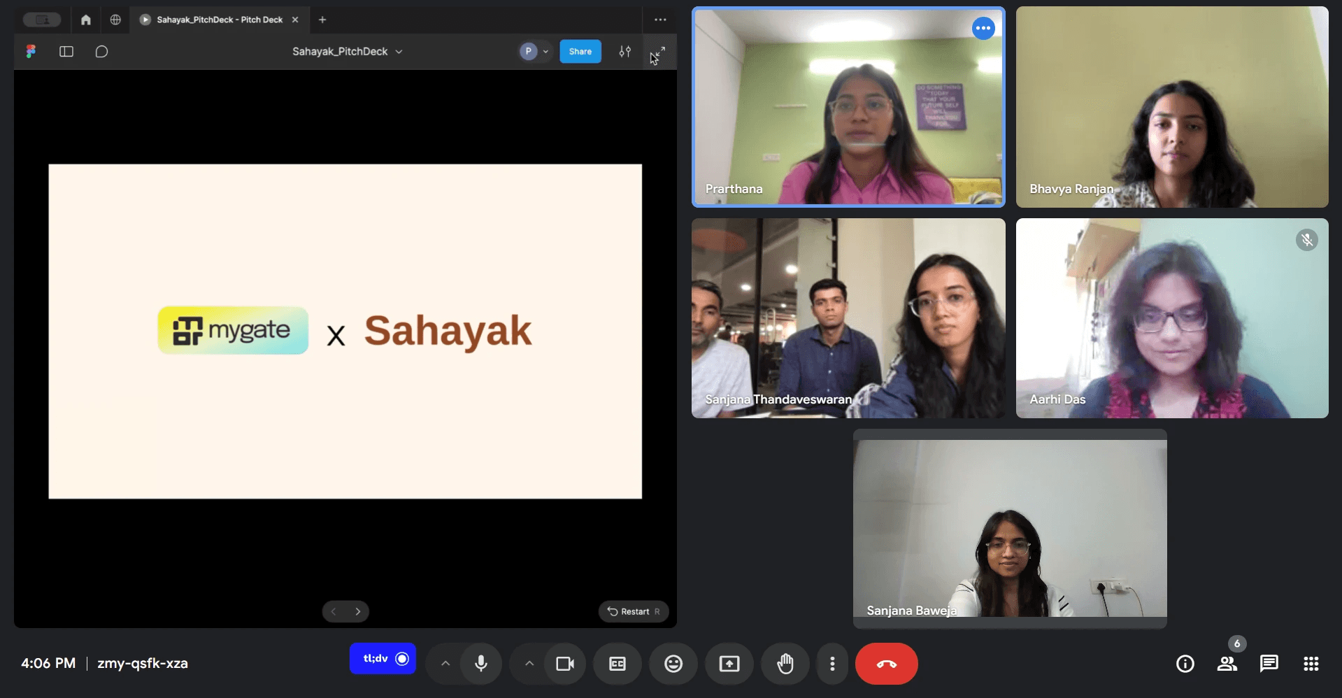
Task: Open the Figma home tab
Action: pos(85,20)
